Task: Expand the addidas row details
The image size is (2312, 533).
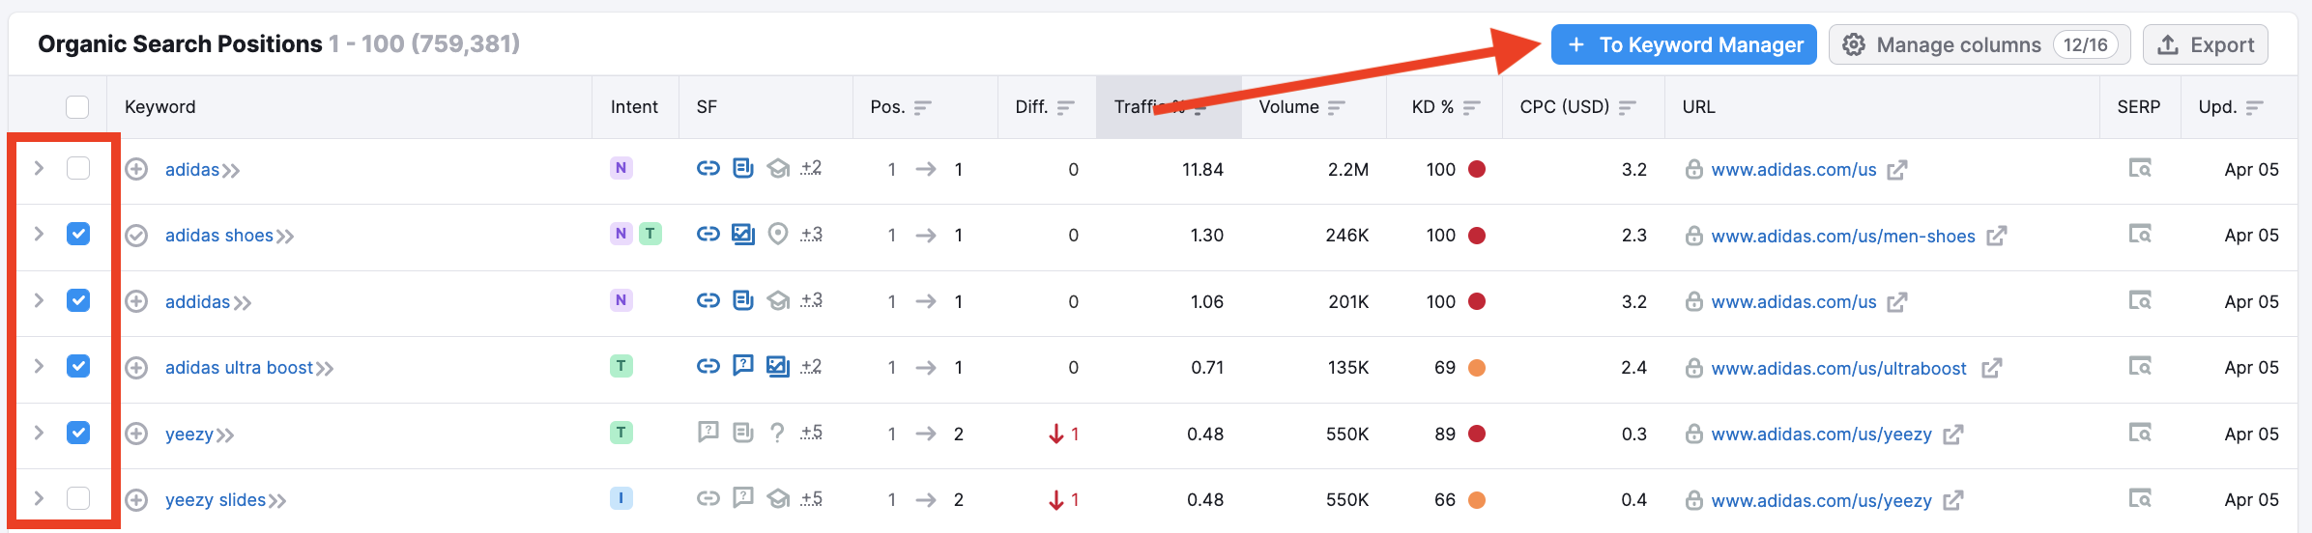Action: (x=39, y=300)
